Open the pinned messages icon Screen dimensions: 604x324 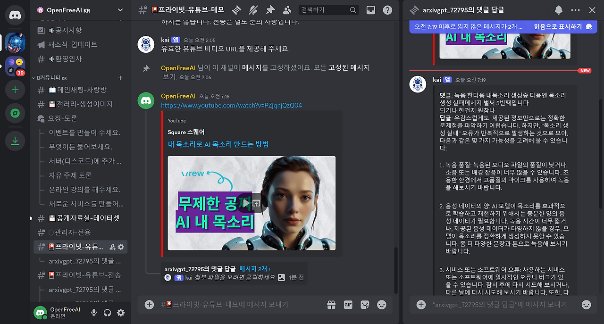[270, 9]
